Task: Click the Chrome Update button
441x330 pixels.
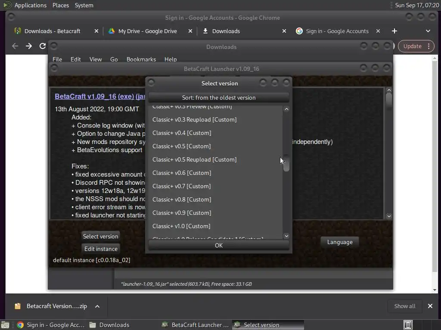Action: tap(412, 46)
